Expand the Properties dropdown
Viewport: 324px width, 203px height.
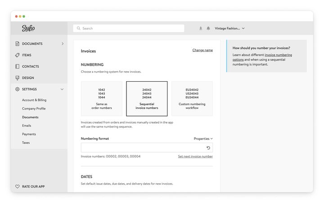coord(203,138)
